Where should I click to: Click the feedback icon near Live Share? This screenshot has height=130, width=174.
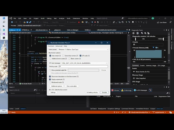170,22
